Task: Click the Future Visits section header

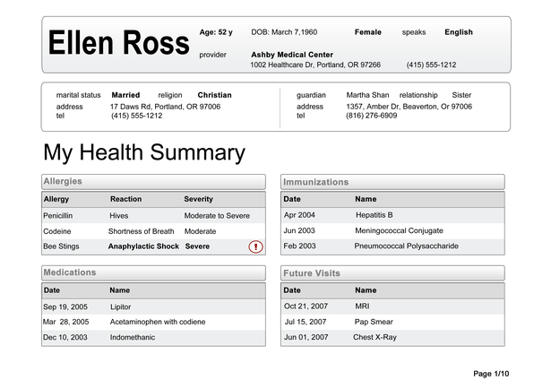Action: (392, 273)
